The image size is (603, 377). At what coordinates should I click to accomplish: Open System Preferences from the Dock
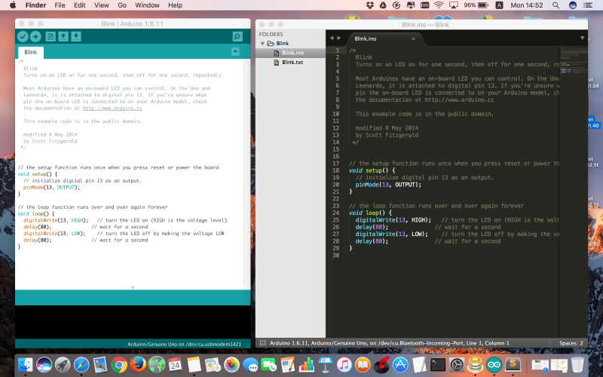(x=457, y=364)
